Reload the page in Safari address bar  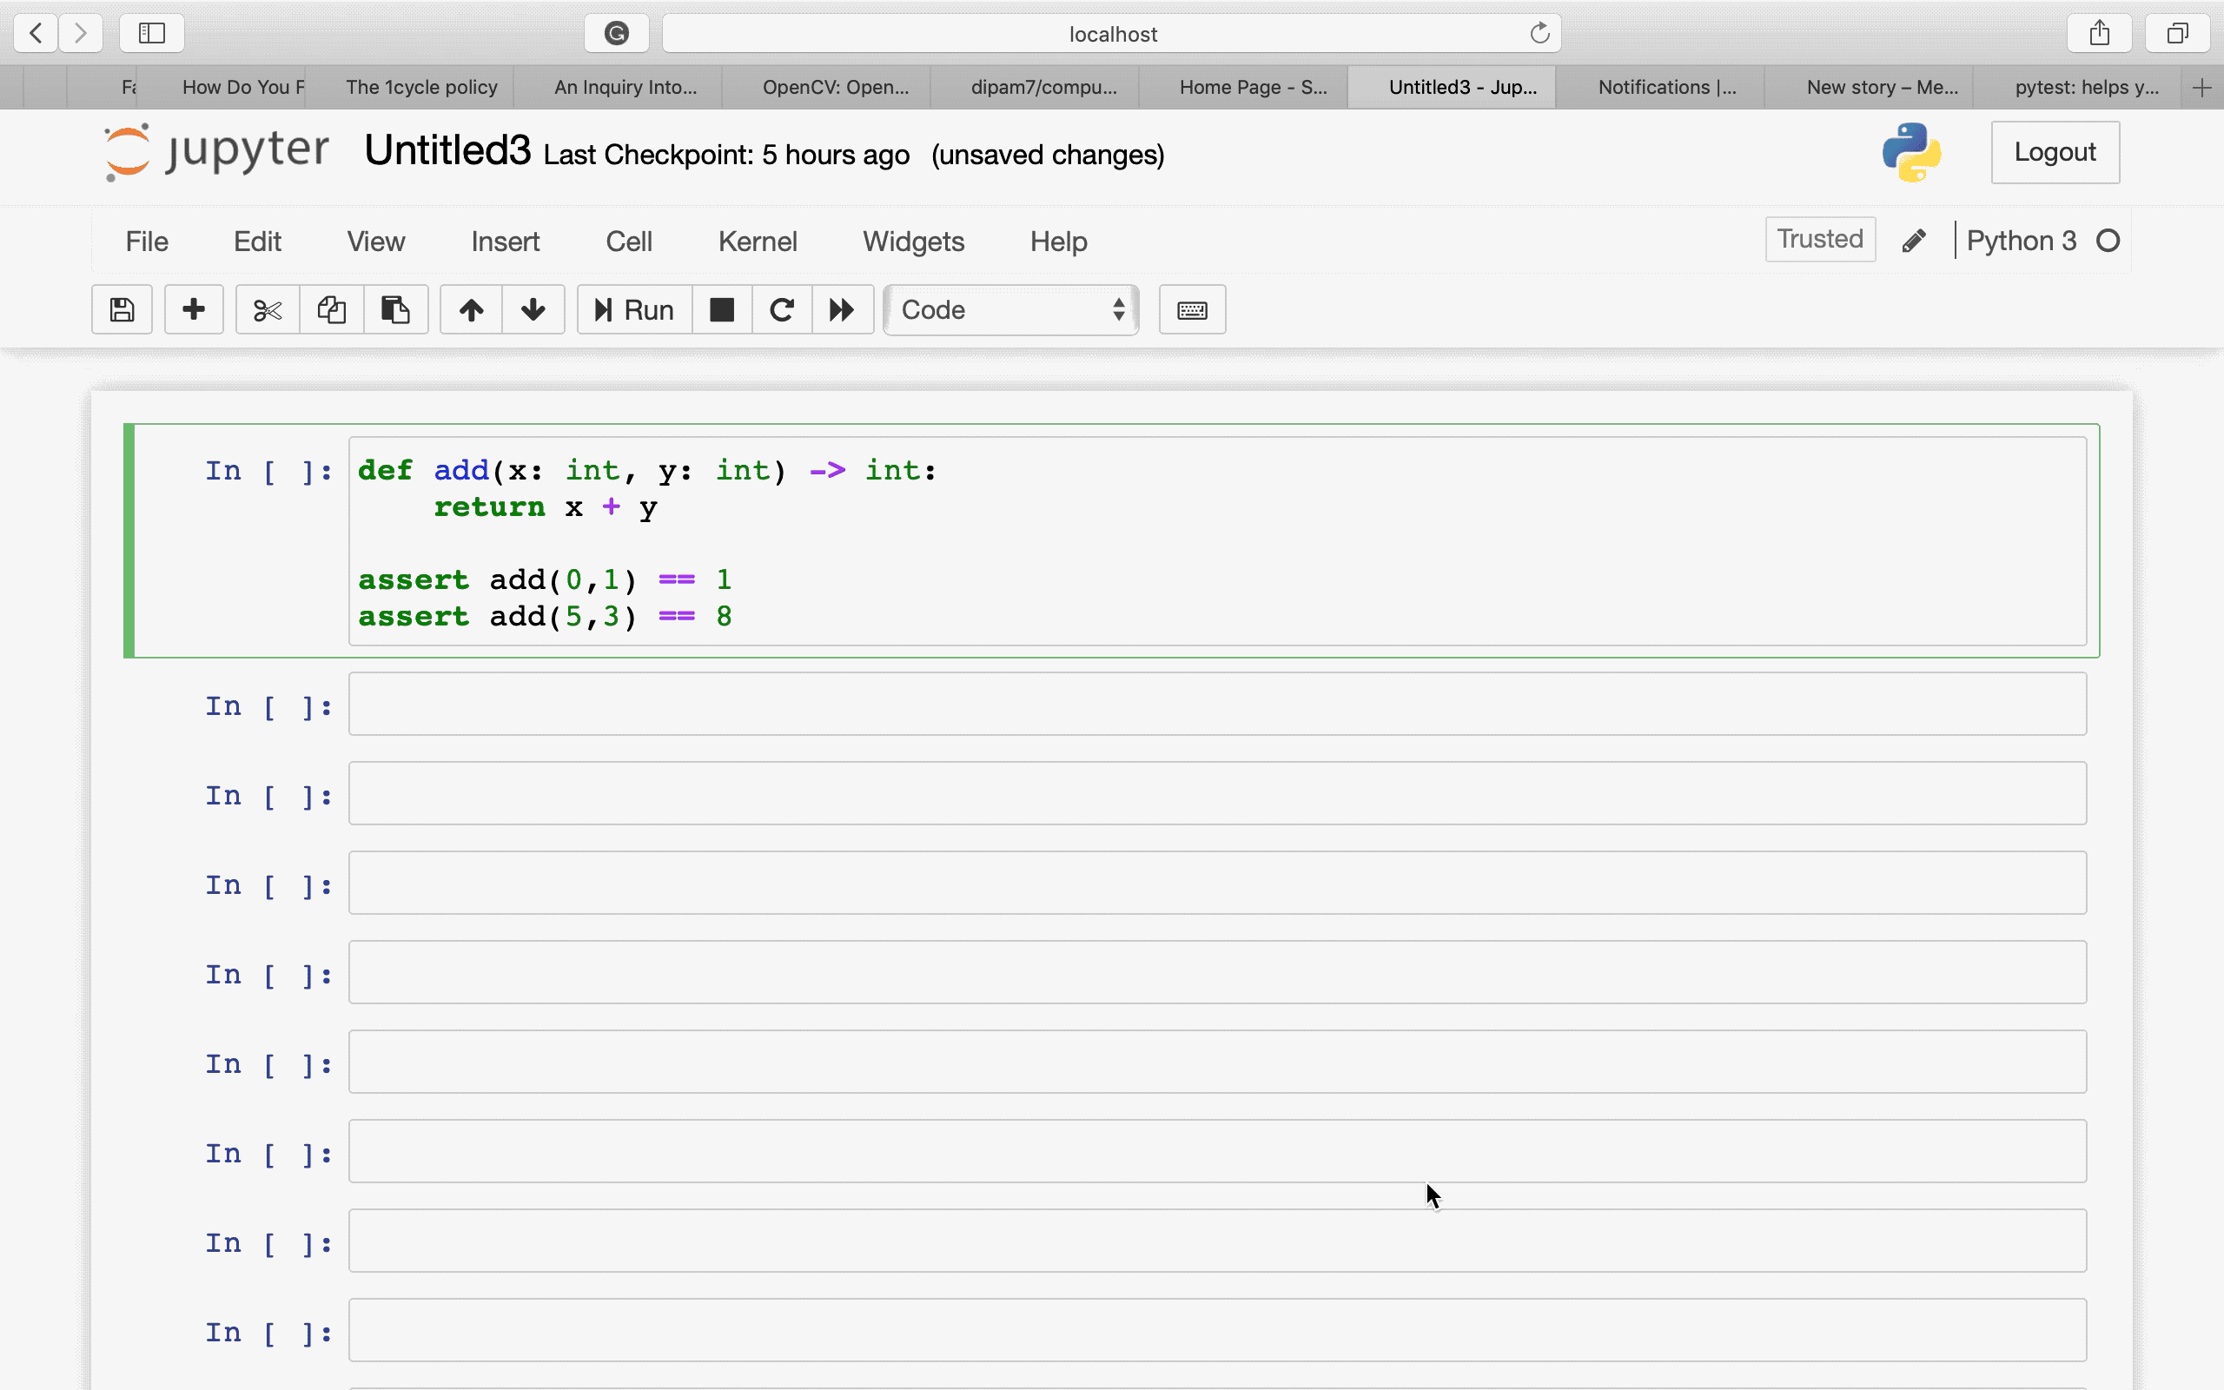pyautogui.click(x=1538, y=33)
